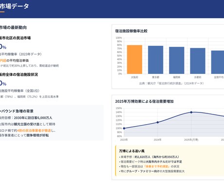Click the 2023年 data point on line chart
The height and width of the screenshot is (185, 224).
pos(124,129)
